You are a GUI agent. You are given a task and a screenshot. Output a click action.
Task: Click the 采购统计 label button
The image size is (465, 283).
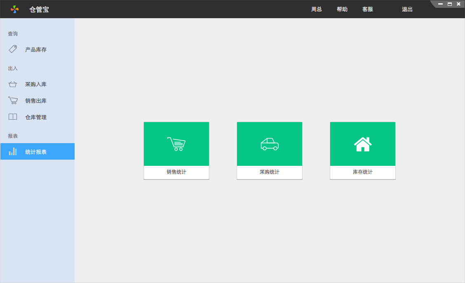pyautogui.click(x=270, y=172)
